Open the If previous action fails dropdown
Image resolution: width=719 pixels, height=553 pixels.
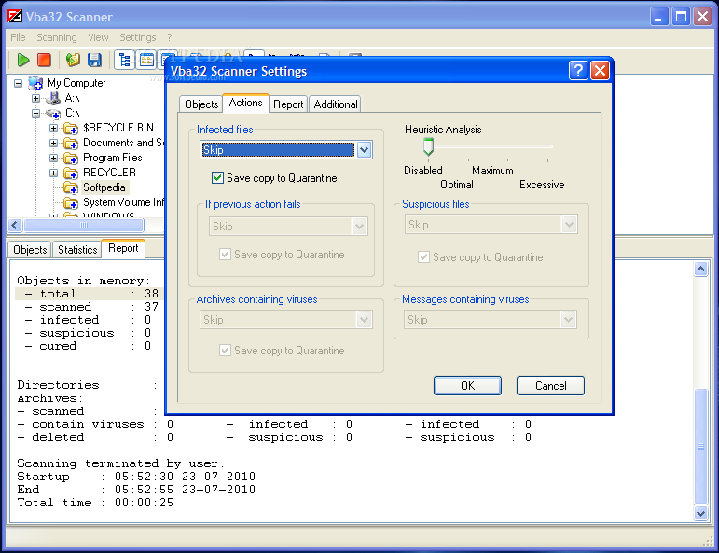(359, 227)
